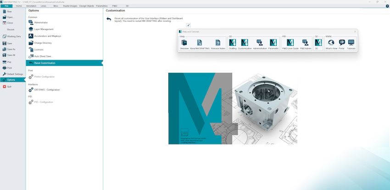
Task: Click the Parametric help icon
Action: pos(273,43)
